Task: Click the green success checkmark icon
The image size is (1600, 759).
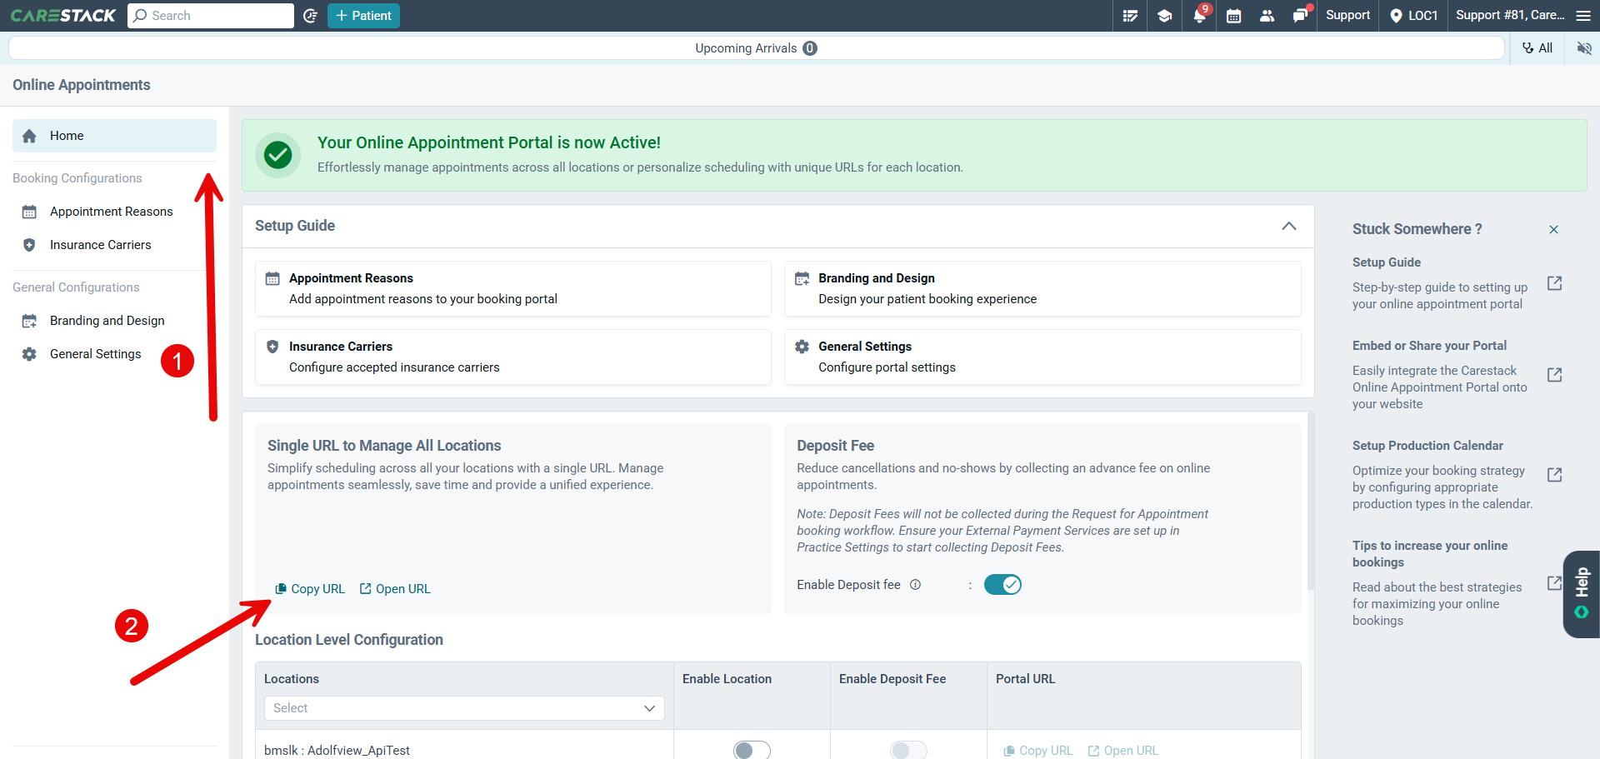Action: (277, 155)
